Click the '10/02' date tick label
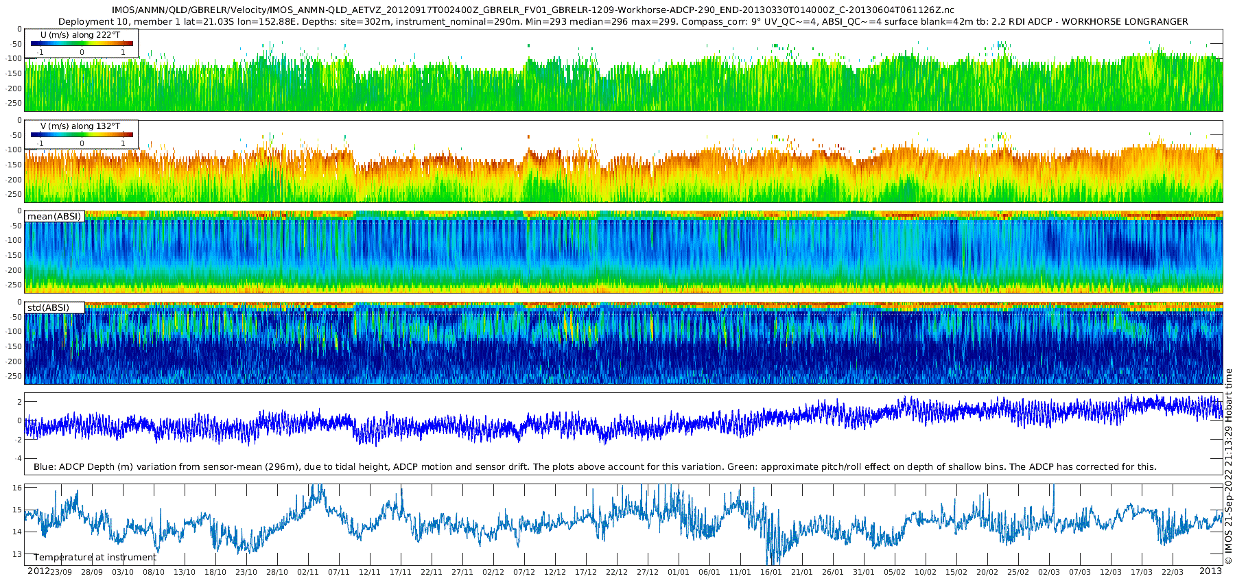The height and width of the screenshot is (583, 1235). [926, 572]
